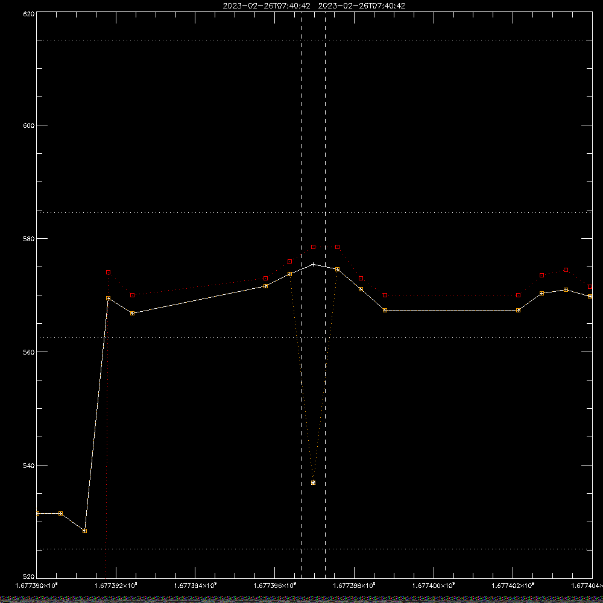Screen dimensions: 603x603
Task: Pick the lowest orange point near 528
Action: pyautogui.click(x=84, y=531)
